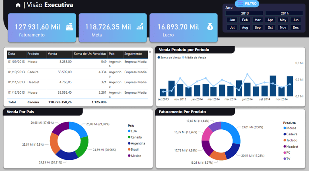Click the table vertical scrollbar handle

[x=150, y=52]
